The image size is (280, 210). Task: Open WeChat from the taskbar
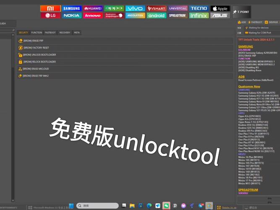coord(166,206)
